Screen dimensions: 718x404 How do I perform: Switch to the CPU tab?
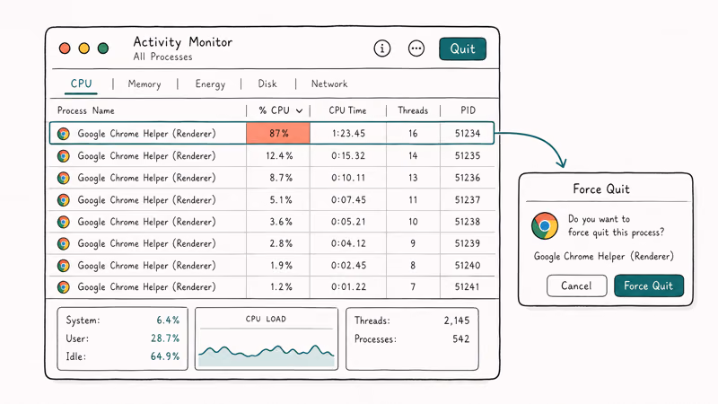[x=81, y=83]
